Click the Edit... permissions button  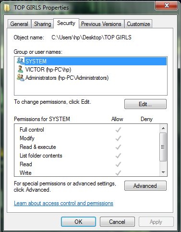pyautogui.click(x=145, y=104)
